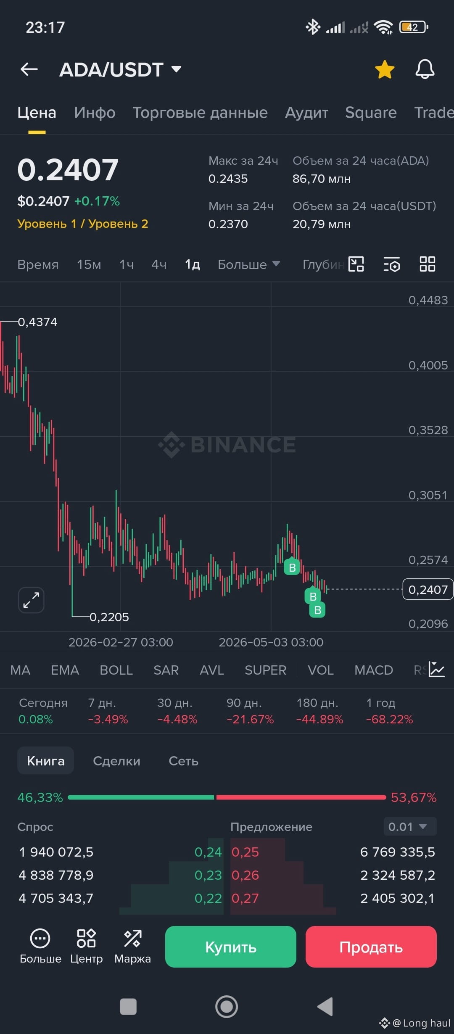The height and width of the screenshot is (1034, 454).
Task: Open the chart grid layout icon
Action: (x=428, y=264)
